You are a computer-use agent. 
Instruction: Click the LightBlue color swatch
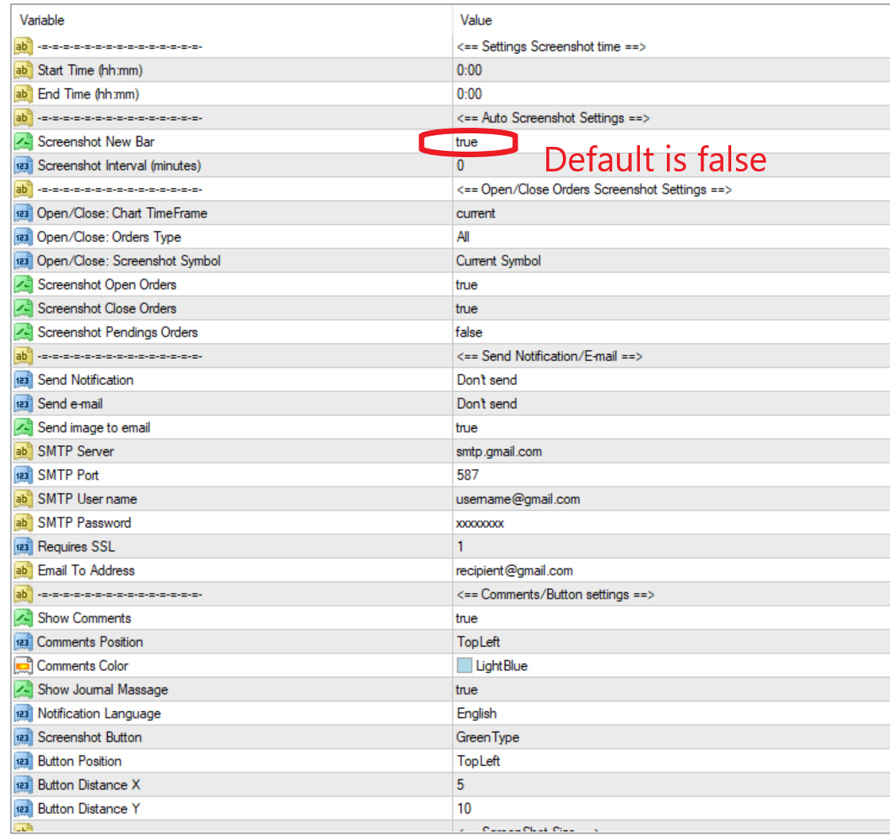[464, 666]
